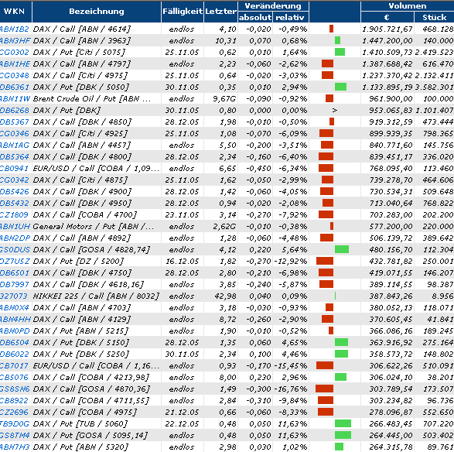Open WKN link CZ1809
The width and height of the screenshot is (454, 452).
pos(14,214)
